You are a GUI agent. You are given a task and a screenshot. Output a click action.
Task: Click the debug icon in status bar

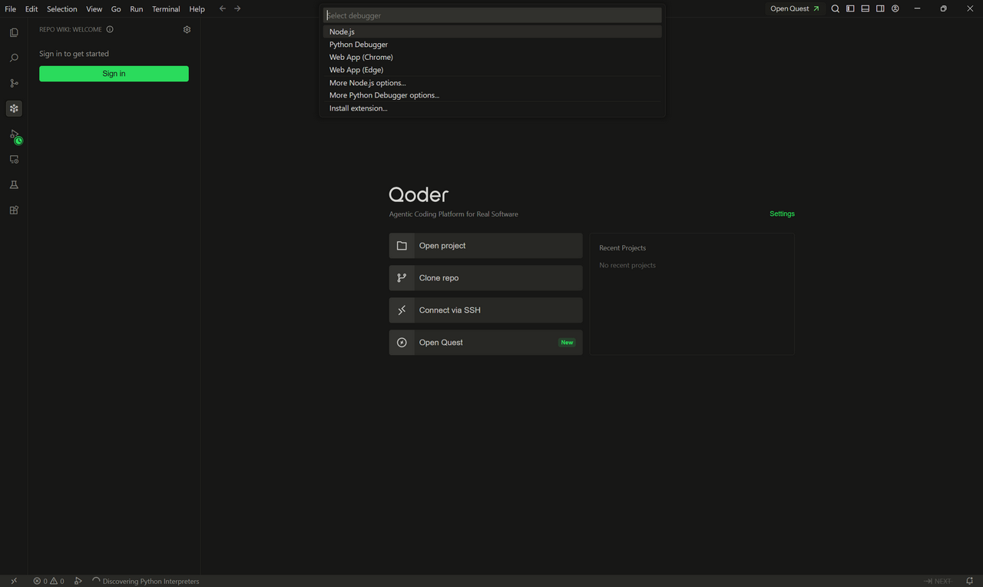pyautogui.click(x=78, y=581)
